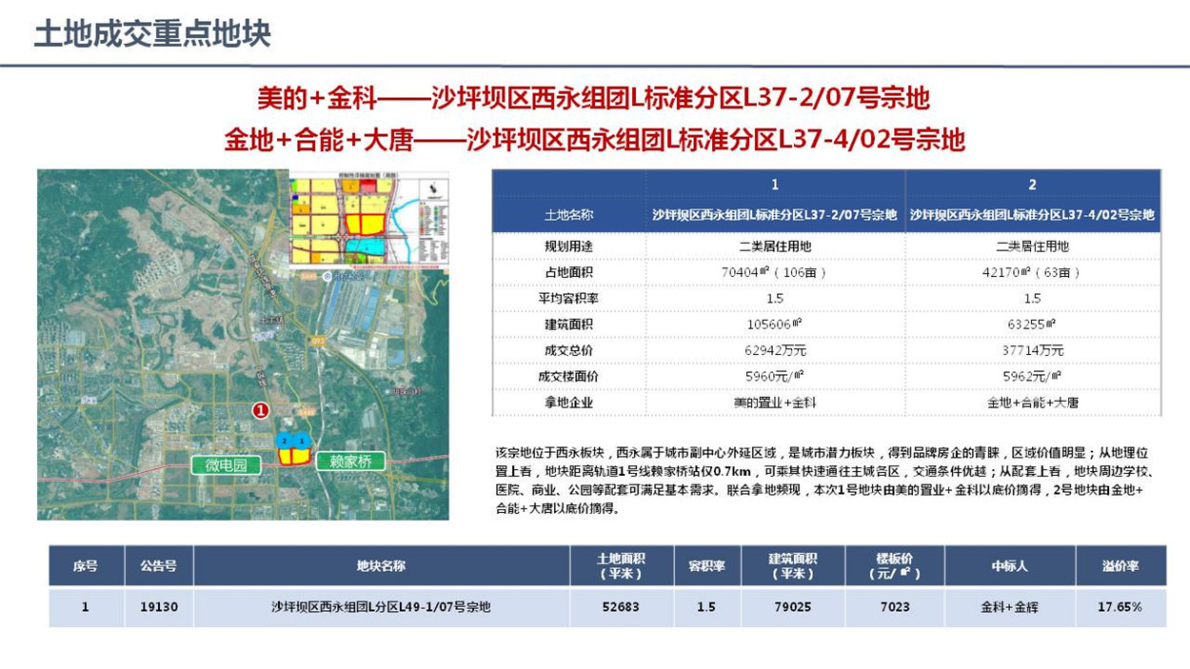Click the slide title "土地成交重点地块"
Viewport: 1190px width, 669px height.
point(152,34)
